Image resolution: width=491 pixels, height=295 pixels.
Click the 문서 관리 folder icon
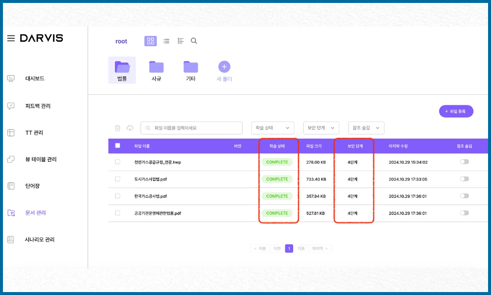point(11,213)
